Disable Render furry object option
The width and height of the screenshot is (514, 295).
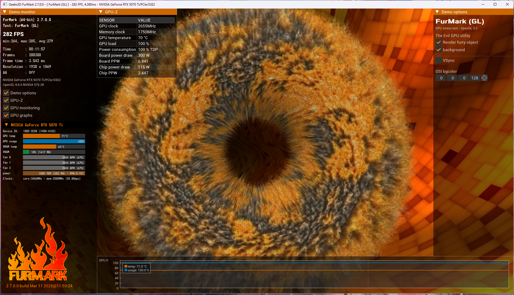[x=439, y=42]
